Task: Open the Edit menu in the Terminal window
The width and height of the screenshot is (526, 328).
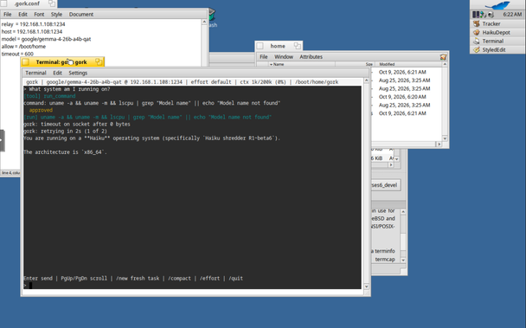Action: (57, 73)
